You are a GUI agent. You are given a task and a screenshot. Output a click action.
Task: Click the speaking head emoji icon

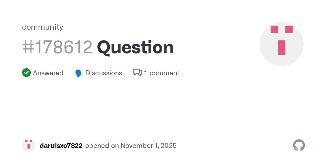click(79, 73)
